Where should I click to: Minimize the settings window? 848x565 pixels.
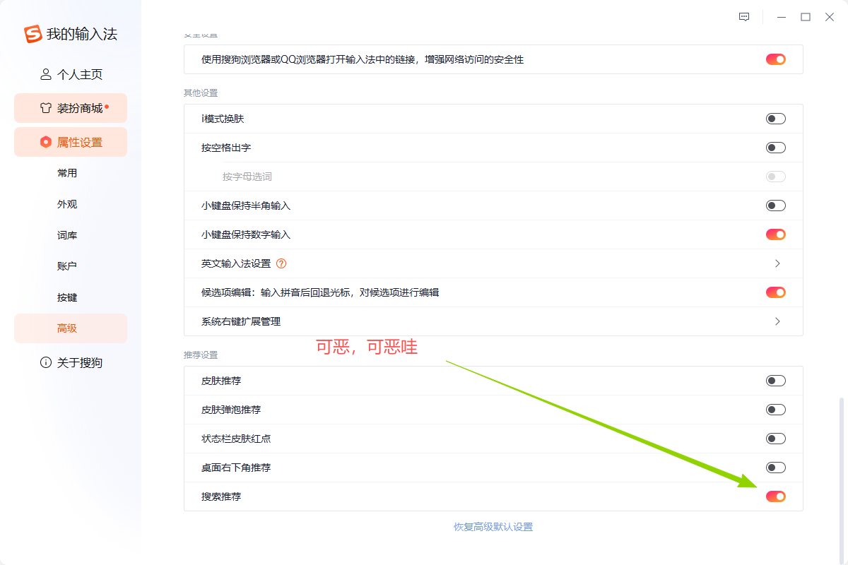[x=782, y=17]
